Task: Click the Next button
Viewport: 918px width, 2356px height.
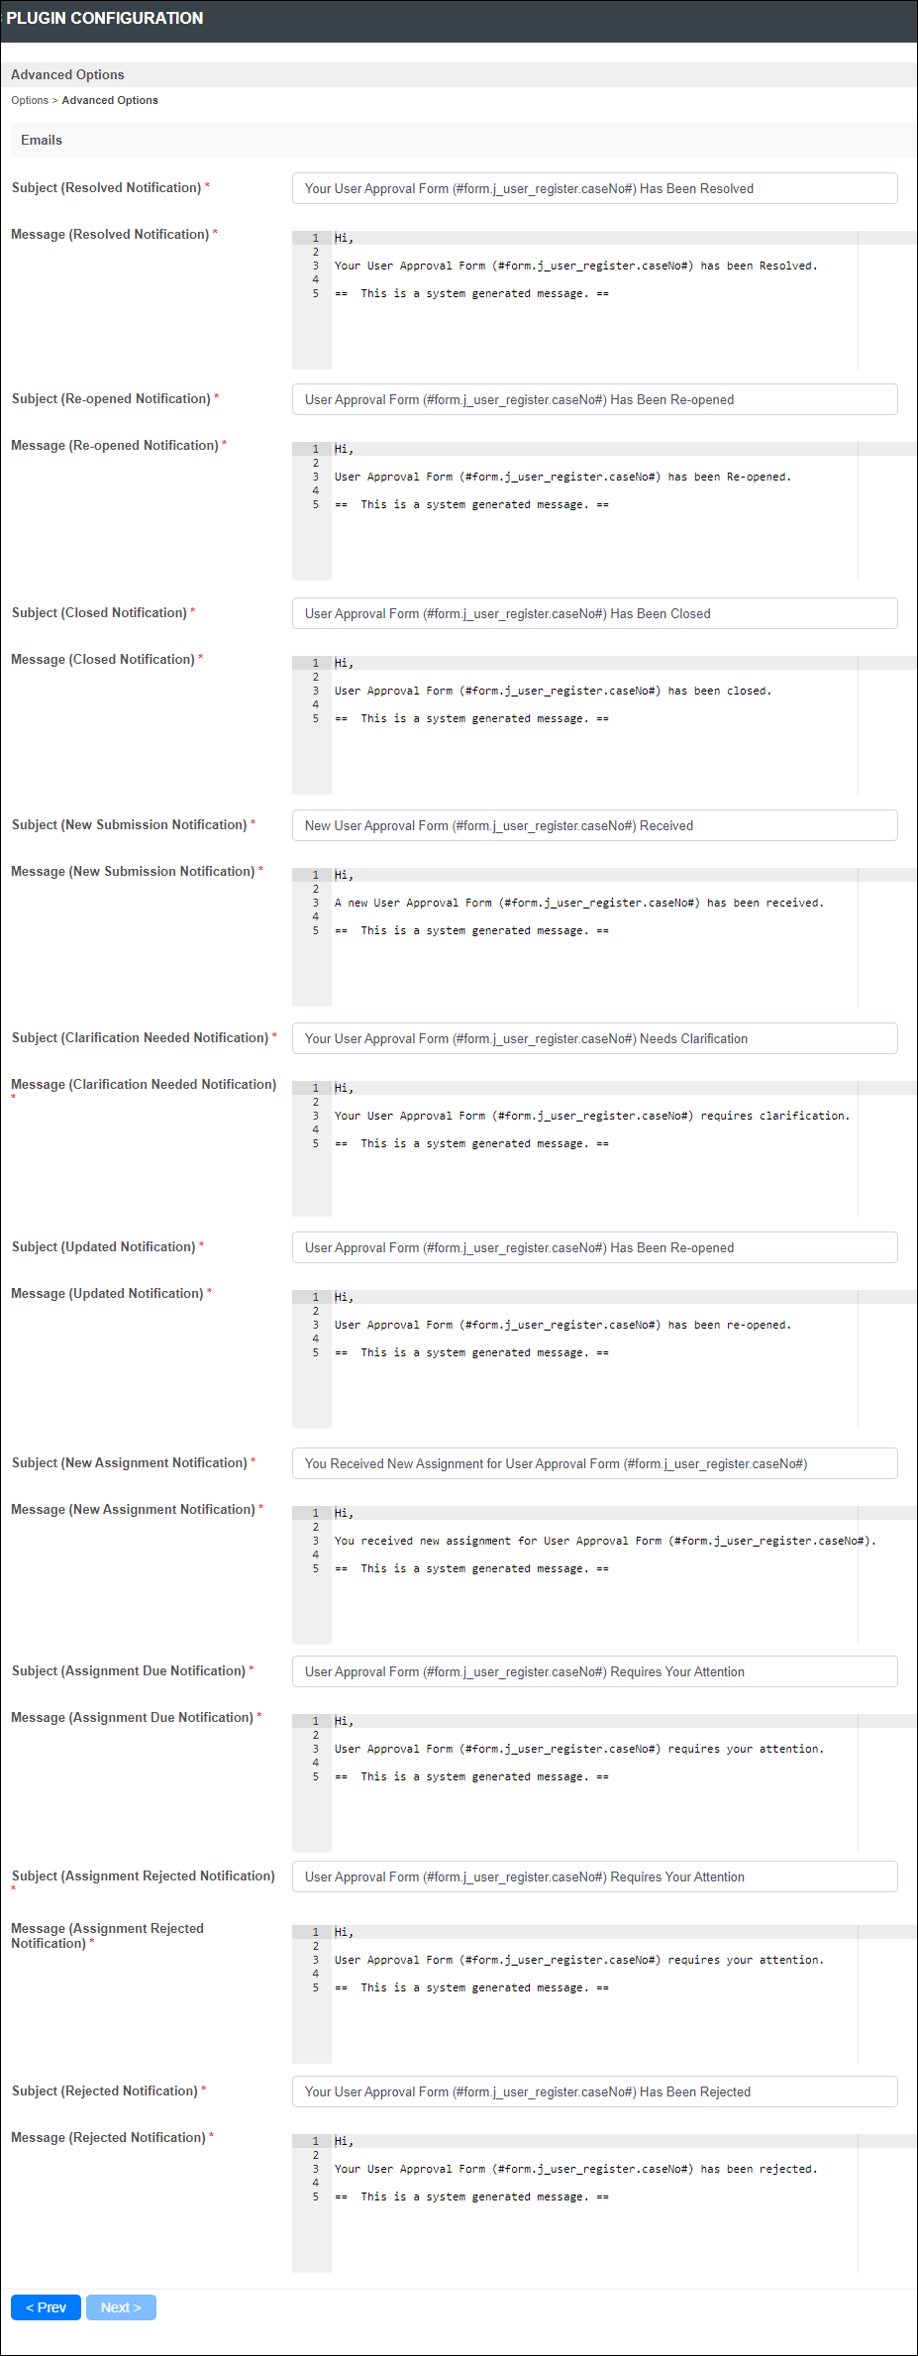Action: click(x=121, y=2307)
